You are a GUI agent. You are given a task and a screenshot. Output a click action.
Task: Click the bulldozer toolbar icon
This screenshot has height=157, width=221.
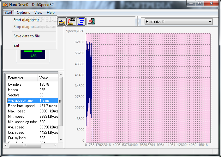coord(62,22)
